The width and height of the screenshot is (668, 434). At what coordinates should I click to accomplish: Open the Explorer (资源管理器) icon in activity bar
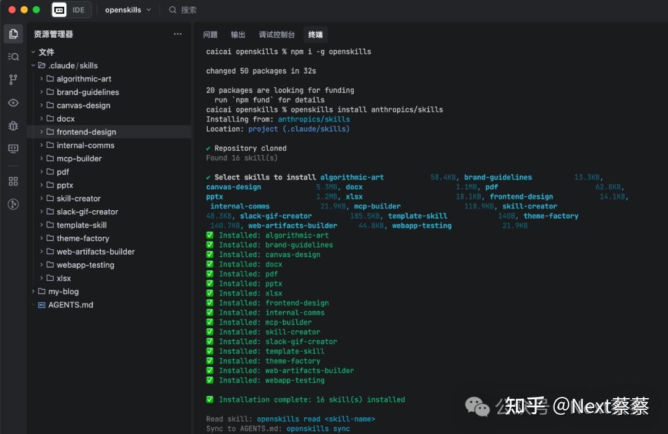click(13, 33)
